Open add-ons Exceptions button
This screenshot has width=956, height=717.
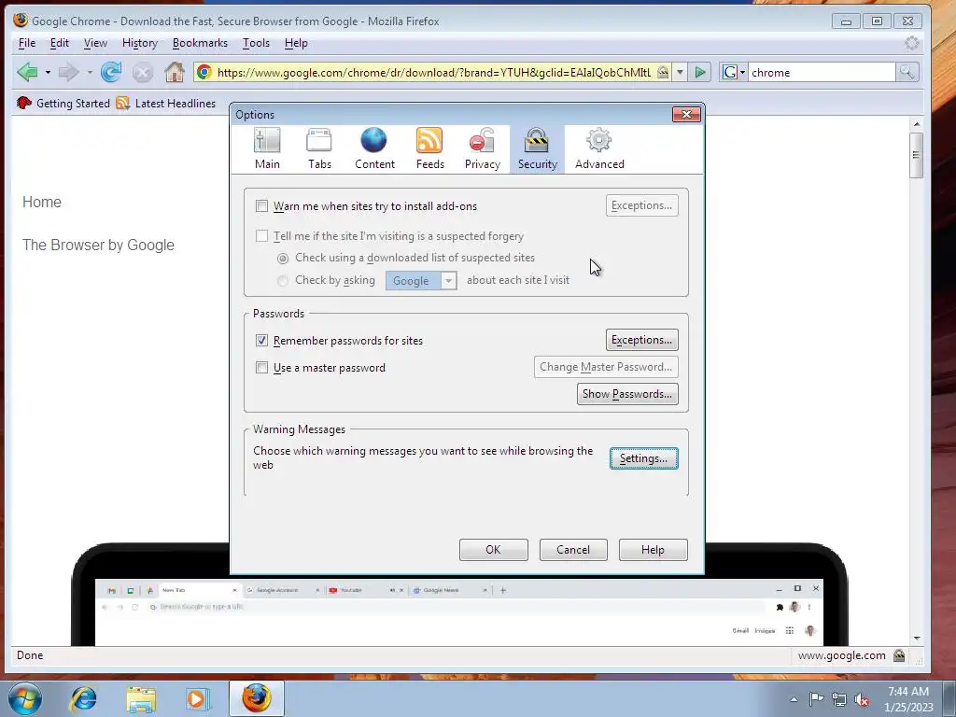coord(641,205)
